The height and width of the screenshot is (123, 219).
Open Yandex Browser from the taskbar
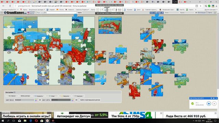[47, 121]
